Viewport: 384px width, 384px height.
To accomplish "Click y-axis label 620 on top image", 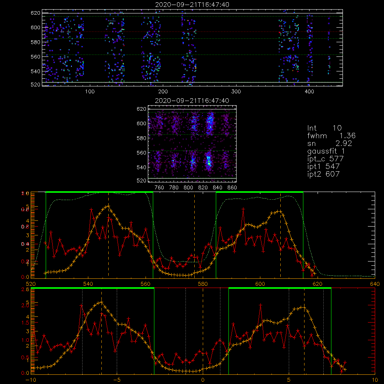I will (x=35, y=13).
